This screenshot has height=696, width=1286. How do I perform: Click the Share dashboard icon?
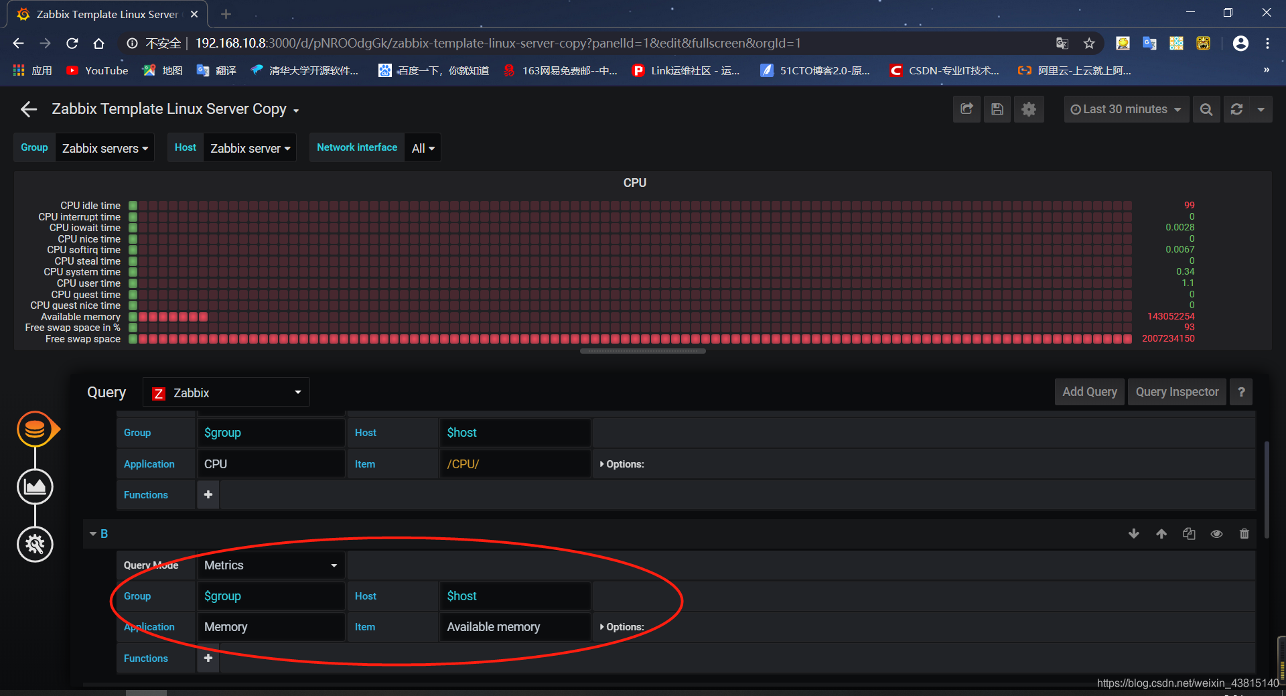pos(967,109)
